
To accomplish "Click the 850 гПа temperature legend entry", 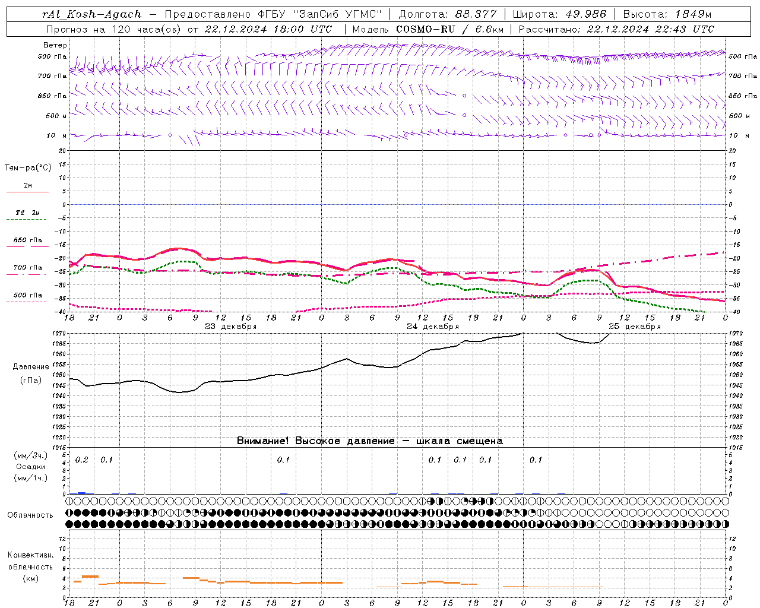I will (x=28, y=240).
